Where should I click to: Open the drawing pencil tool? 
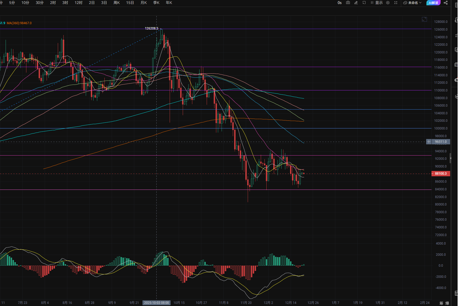(356, 3)
